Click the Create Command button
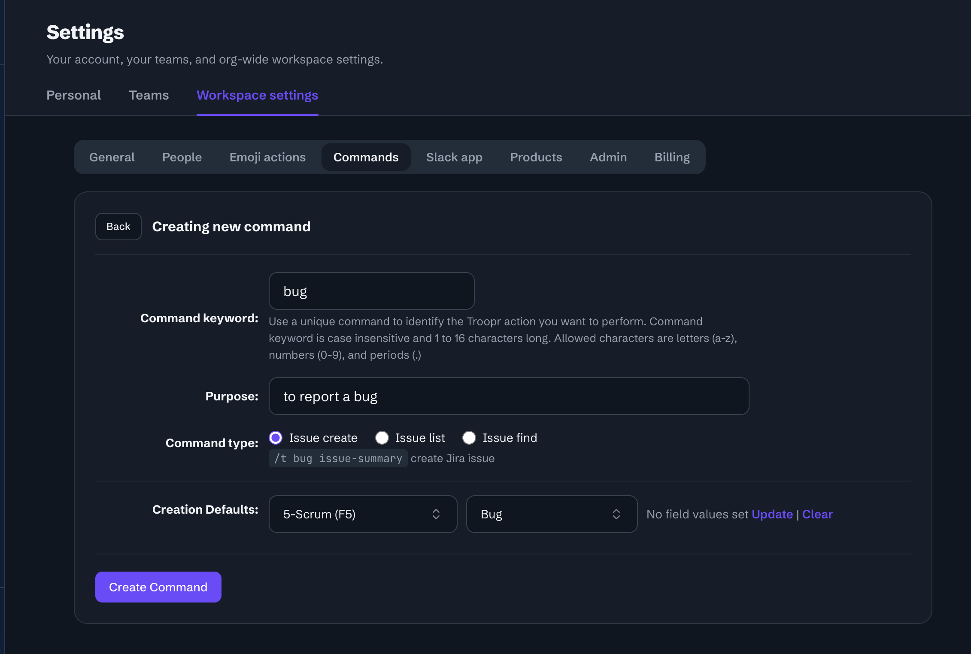This screenshot has height=654, width=971. [158, 587]
